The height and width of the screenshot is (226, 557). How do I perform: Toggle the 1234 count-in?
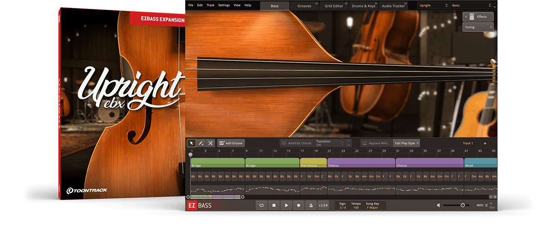click(x=323, y=205)
